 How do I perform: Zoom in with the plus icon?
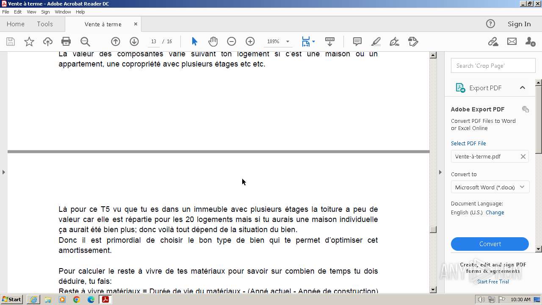pyautogui.click(x=250, y=42)
